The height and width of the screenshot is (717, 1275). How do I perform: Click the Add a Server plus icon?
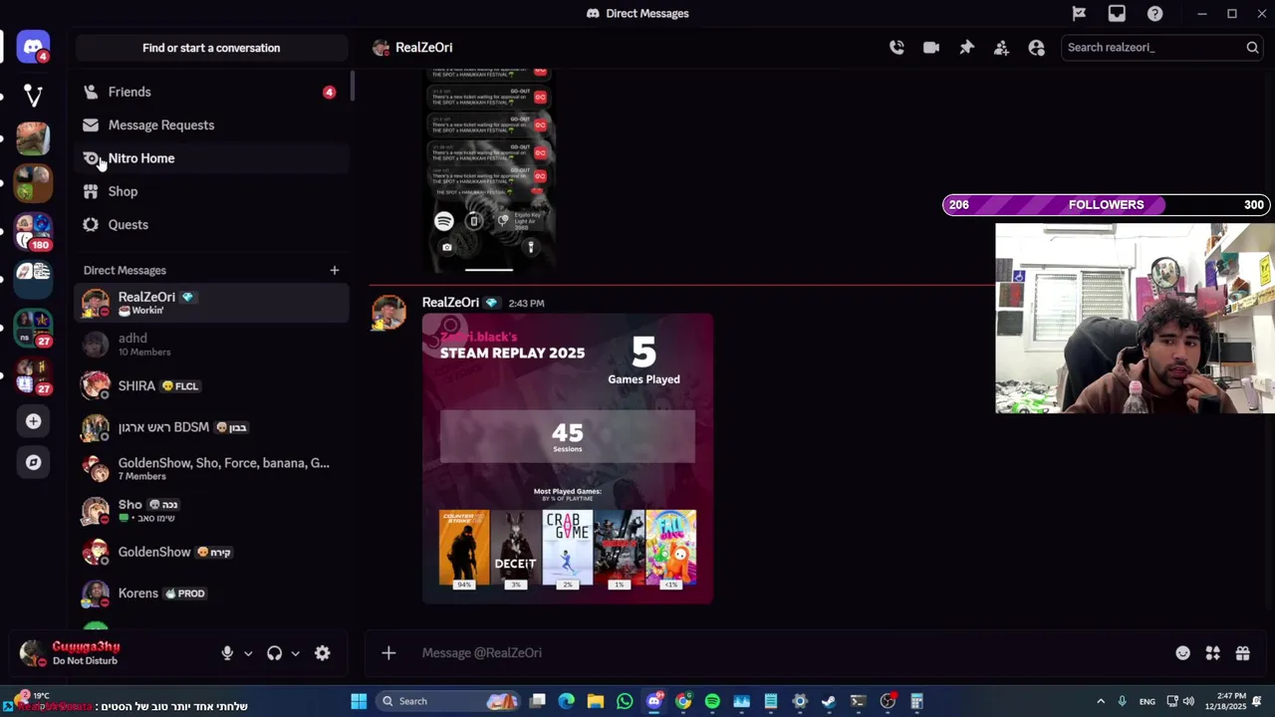pyautogui.click(x=33, y=421)
